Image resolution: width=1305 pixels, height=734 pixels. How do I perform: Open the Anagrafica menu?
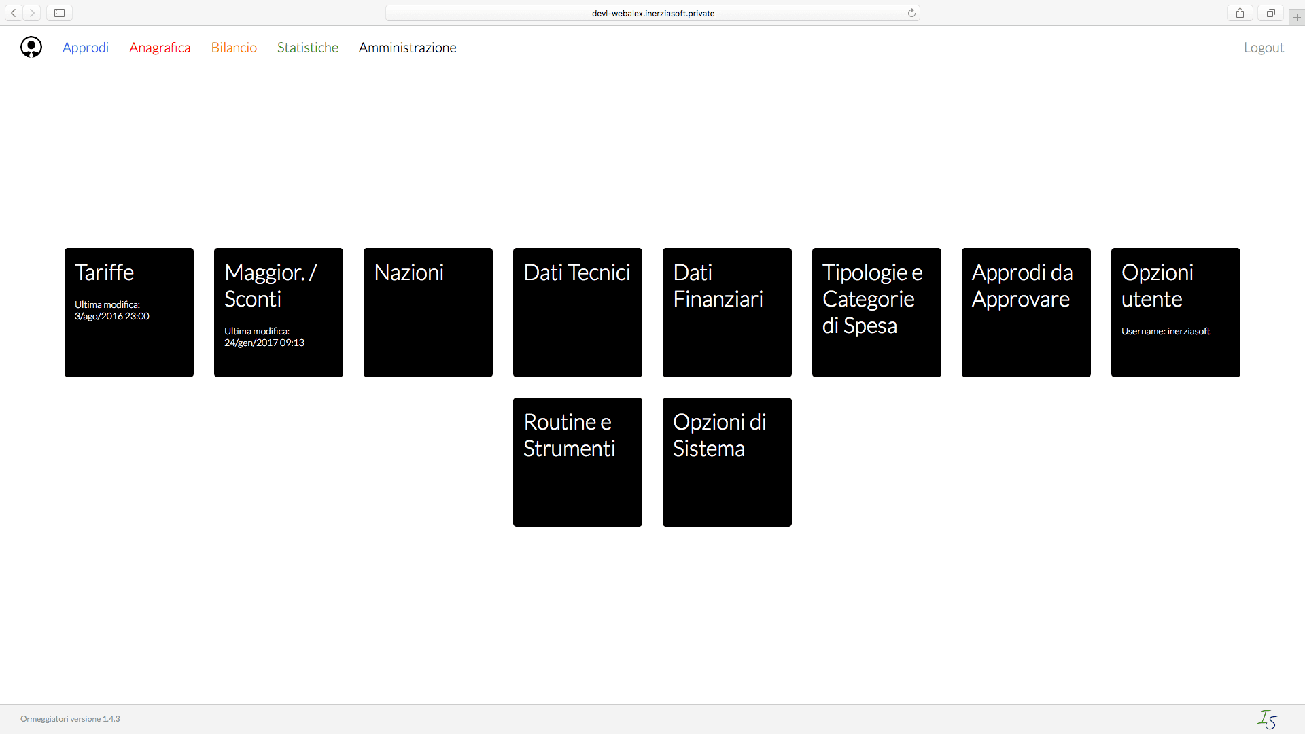(x=160, y=48)
